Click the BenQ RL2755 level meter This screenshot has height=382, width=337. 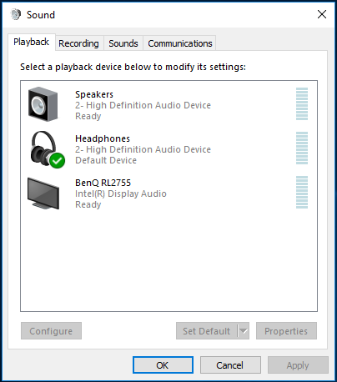302,192
